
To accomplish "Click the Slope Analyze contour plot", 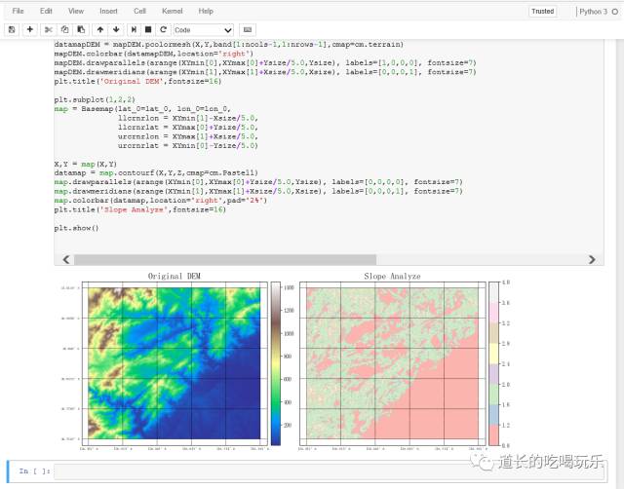I will 392,363.
